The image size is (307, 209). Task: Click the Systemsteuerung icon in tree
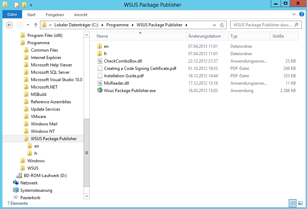(x=16, y=190)
